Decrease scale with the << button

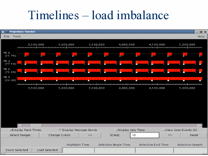click(x=90, y=135)
